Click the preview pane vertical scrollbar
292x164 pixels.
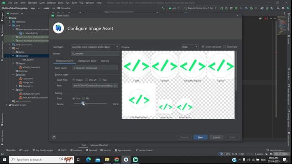pos(236,71)
